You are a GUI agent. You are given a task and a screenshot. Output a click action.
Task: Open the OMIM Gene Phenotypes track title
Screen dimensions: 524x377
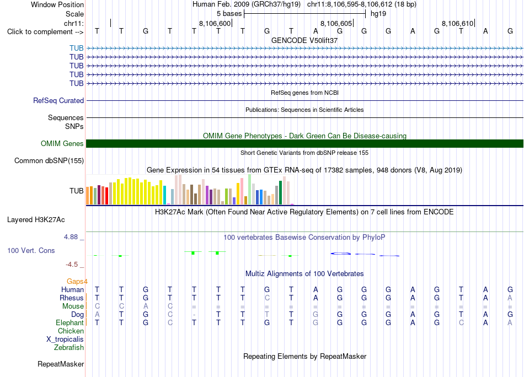(x=304, y=136)
